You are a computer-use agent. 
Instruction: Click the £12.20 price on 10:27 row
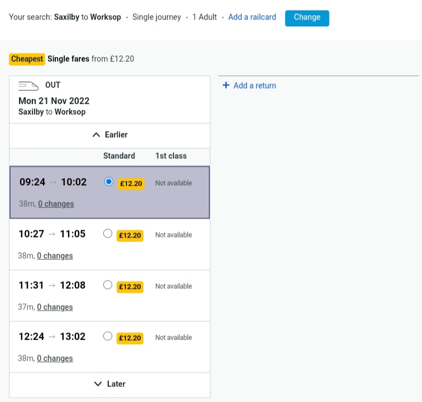pos(130,235)
